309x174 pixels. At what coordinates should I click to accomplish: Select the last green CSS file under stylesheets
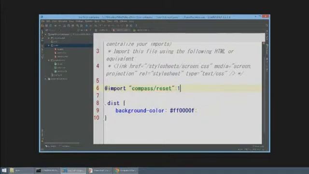(x=61, y=72)
